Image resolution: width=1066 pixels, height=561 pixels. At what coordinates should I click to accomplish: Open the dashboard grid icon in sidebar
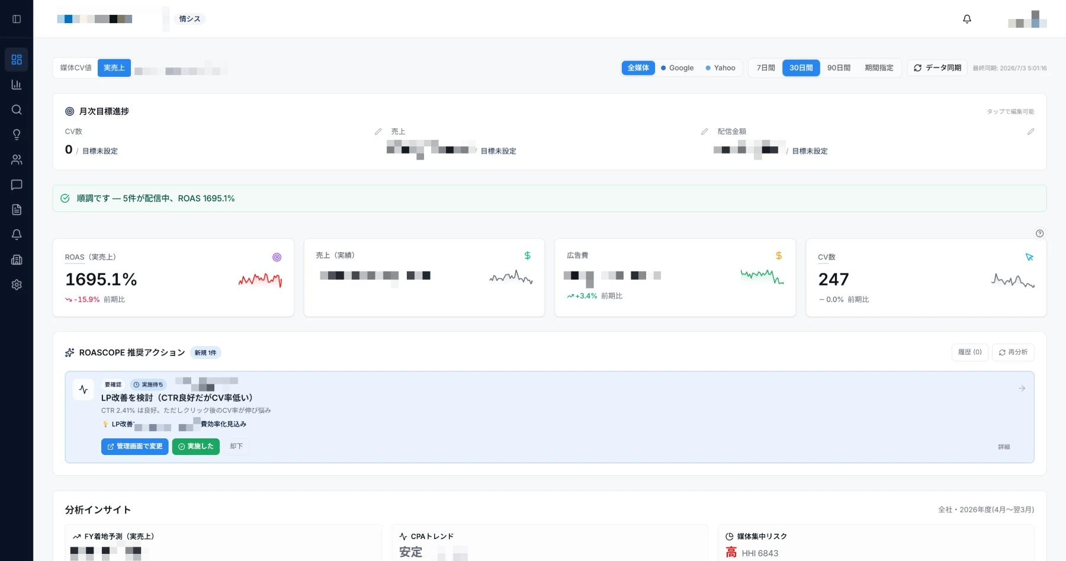(x=17, y=60)
